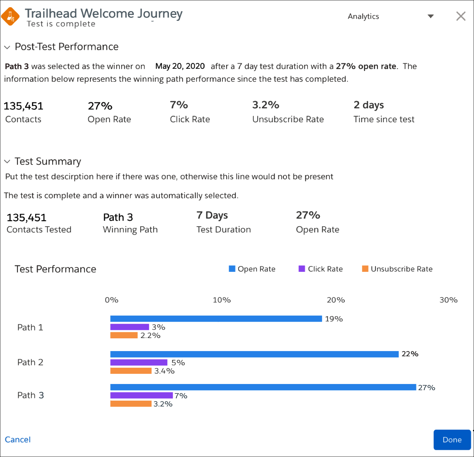Select Path 3 purple click rate bar
The height and width of the screenshot is (457, 474).
pos(141,395)
